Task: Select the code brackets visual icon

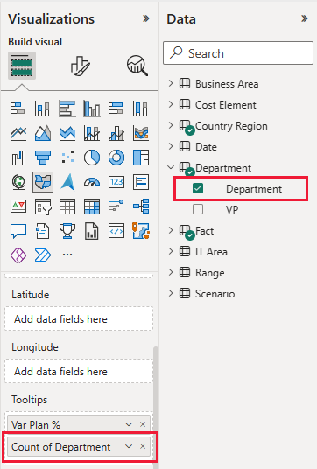Action: [x=116, y=231]
